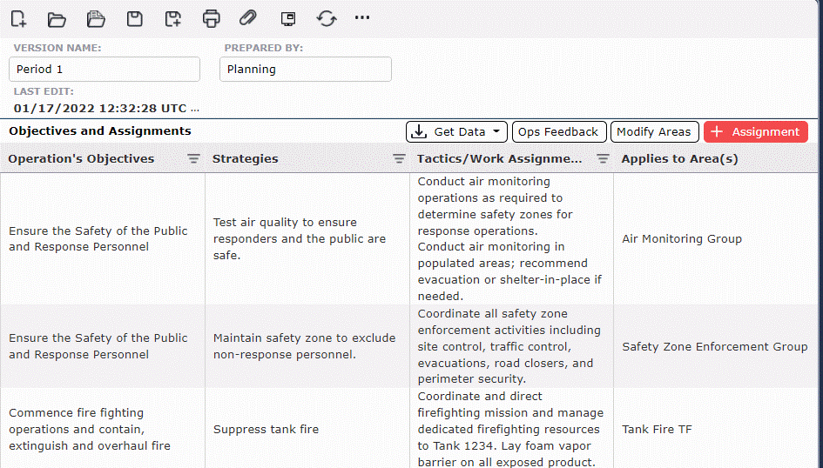Save using the floppy disk icon
This screenshot has width=823, height=468.
click(135, 19)
